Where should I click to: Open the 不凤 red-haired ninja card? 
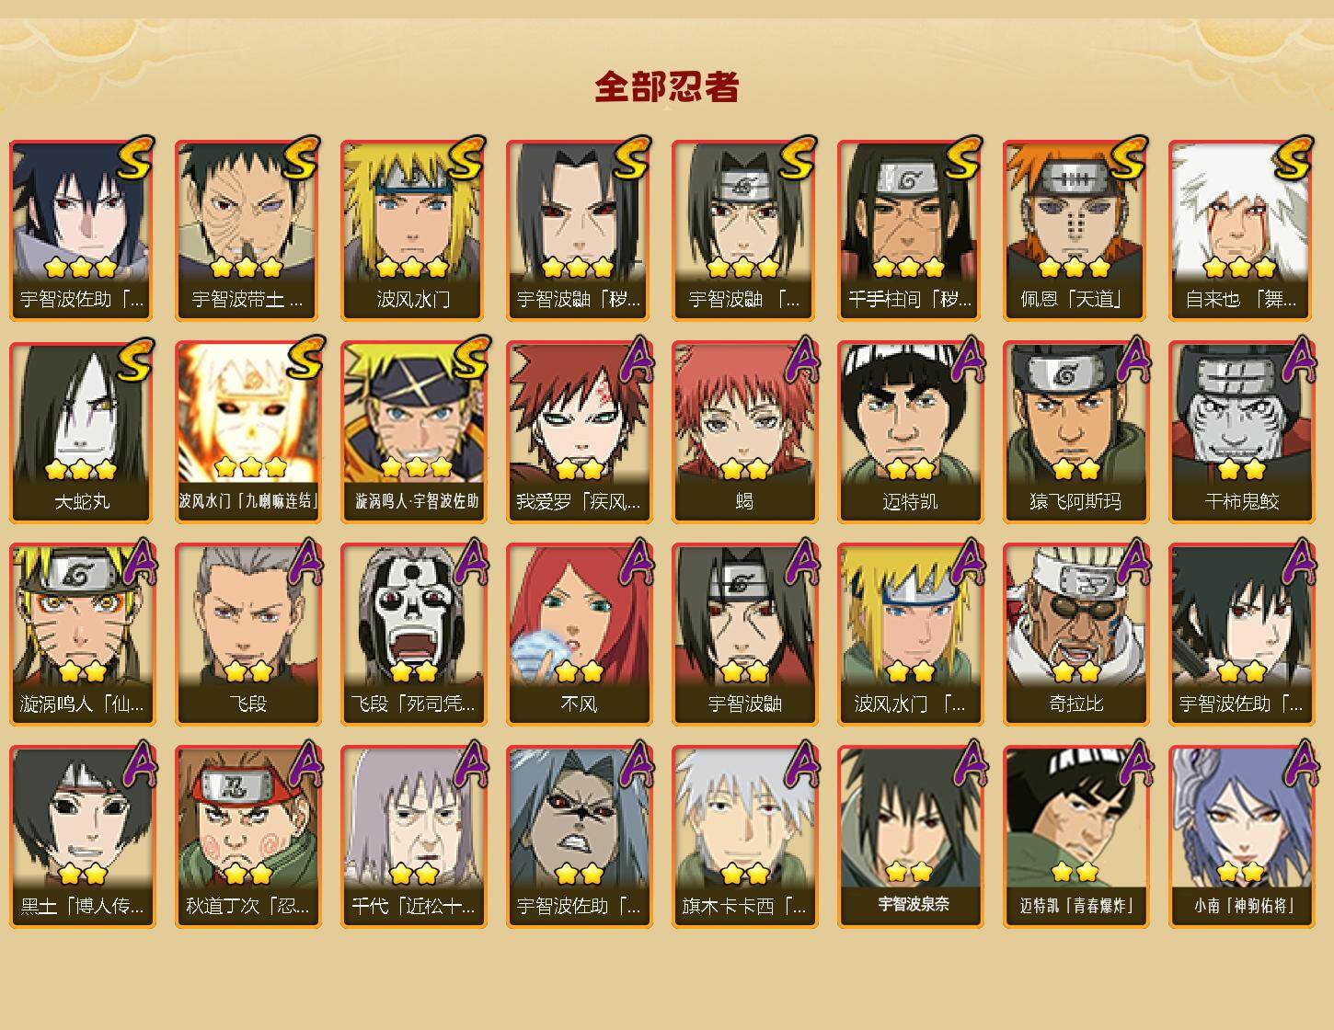point(579,635)
